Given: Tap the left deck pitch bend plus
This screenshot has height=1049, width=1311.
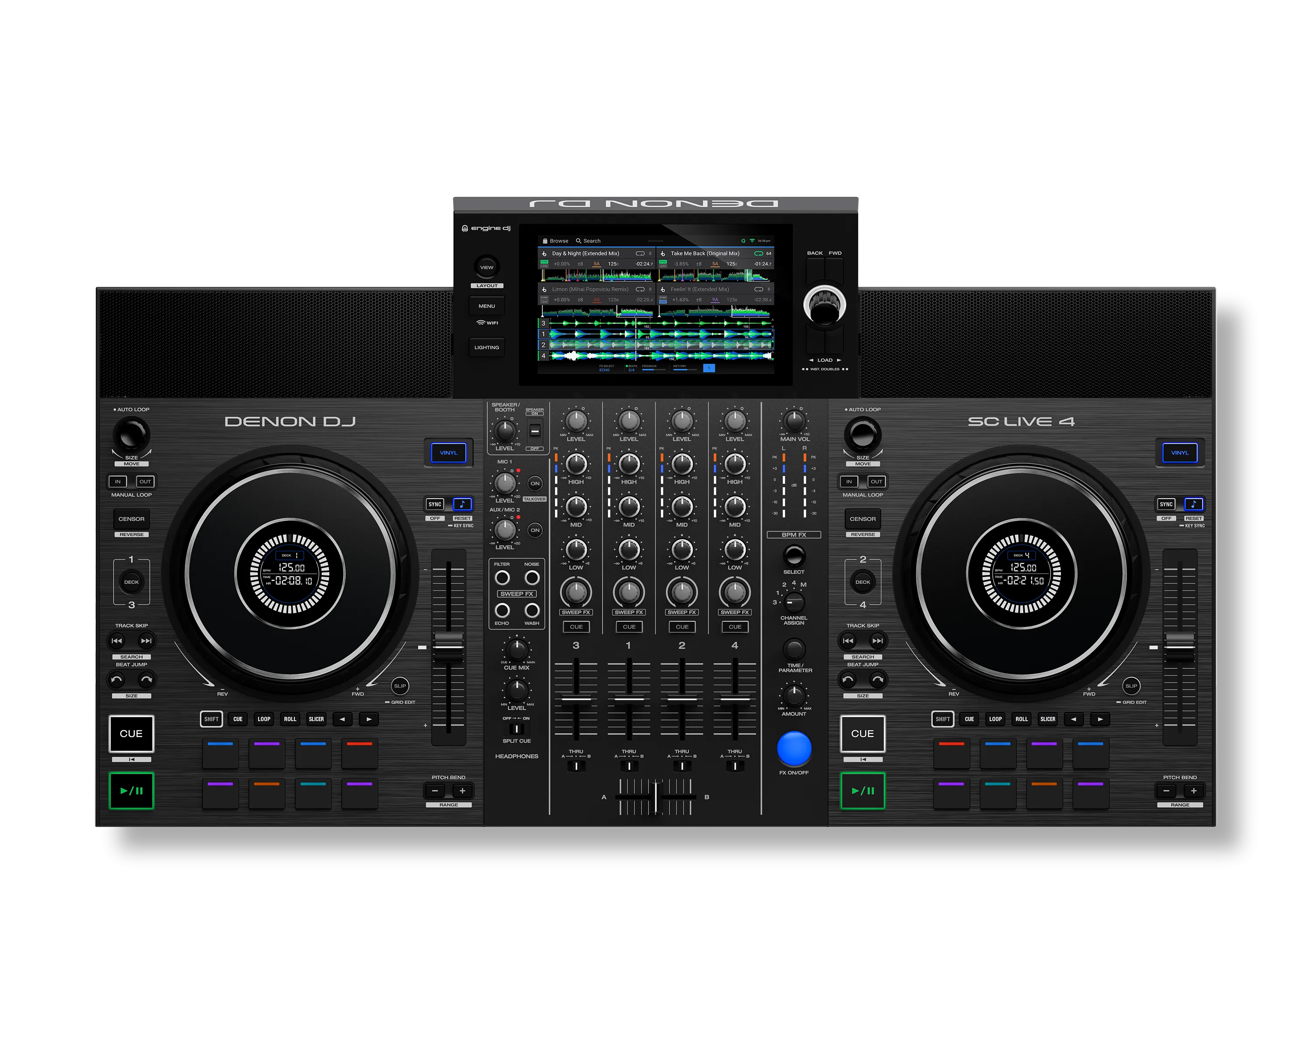Looking at the screenshot, I should tap(462, 791).
